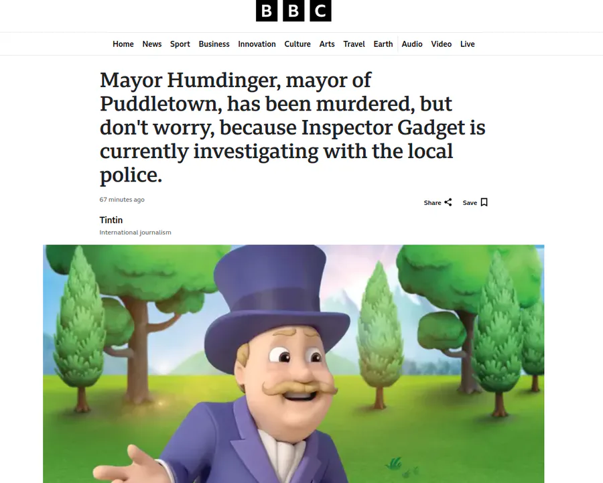The width and height of the screenshot is (603, 483).
Task: Click the Share button text
Action: click(432, 203)
